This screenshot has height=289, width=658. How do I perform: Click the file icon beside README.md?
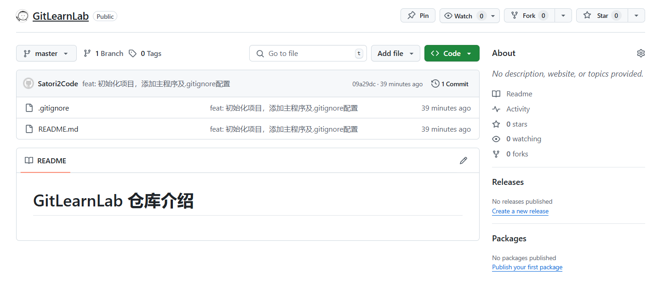pyautogui.click(x=29, y=129)
